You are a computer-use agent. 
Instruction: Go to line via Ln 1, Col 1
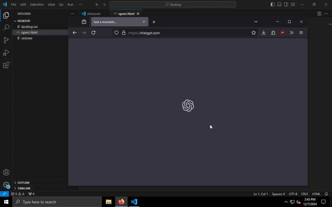coord(261,194)
